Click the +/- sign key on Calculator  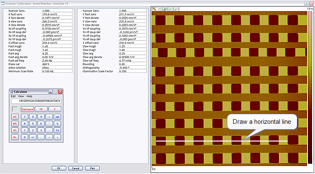pos(33,137)
